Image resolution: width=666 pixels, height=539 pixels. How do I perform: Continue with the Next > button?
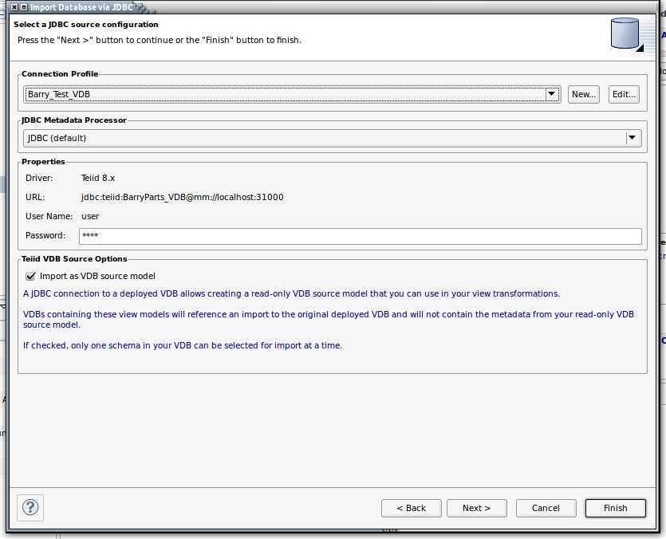(x=476, y=508)
